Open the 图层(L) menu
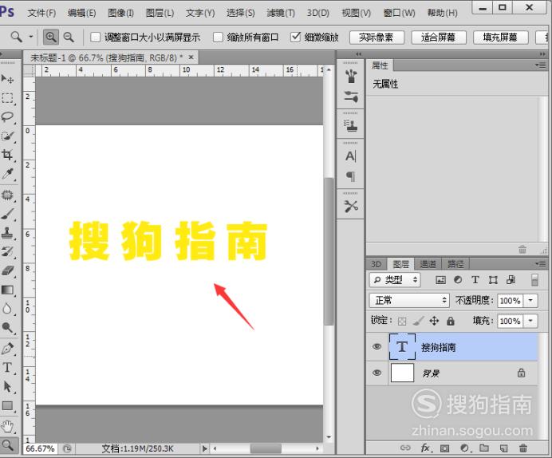 coord(160,13)
